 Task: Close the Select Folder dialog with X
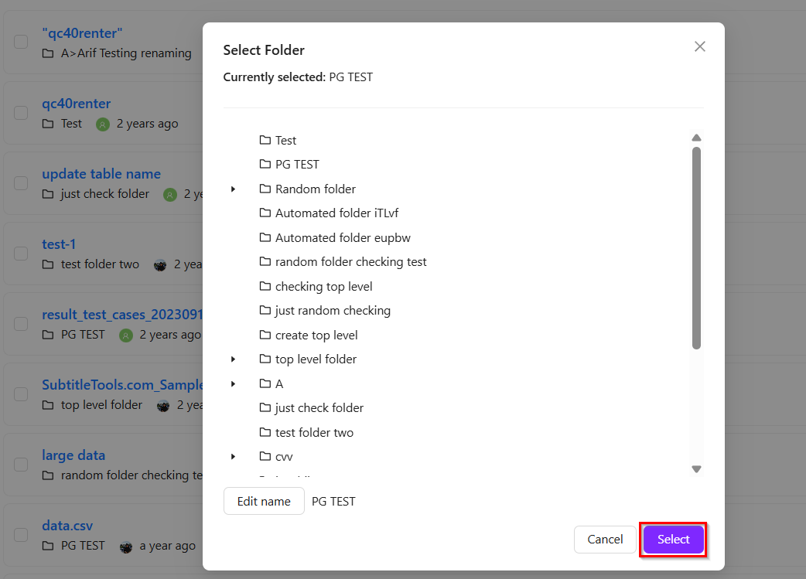[x=700, y=46]
